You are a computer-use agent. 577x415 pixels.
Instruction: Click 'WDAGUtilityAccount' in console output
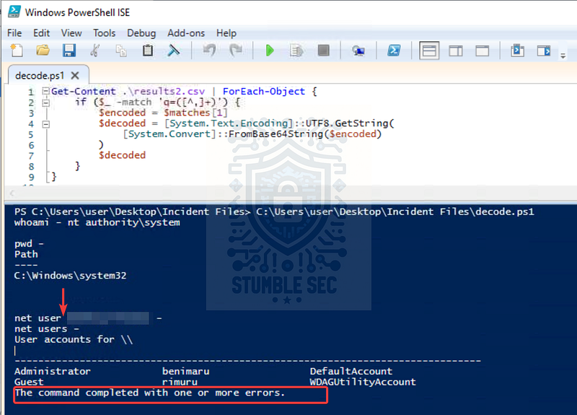click(x=363, y=382)
